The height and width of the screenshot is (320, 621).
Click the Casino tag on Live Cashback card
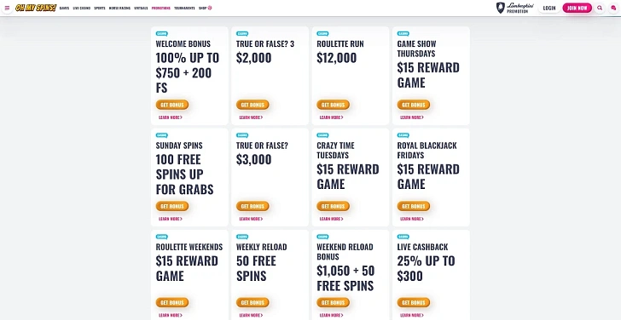click(x=403, y=237)
